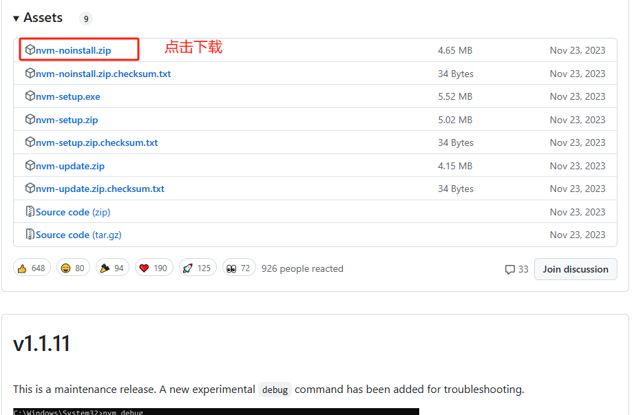Click package icon beside nvm-update.zip.checksum.txt
This screenshot has height=415, width=634.
coord(30,188)
